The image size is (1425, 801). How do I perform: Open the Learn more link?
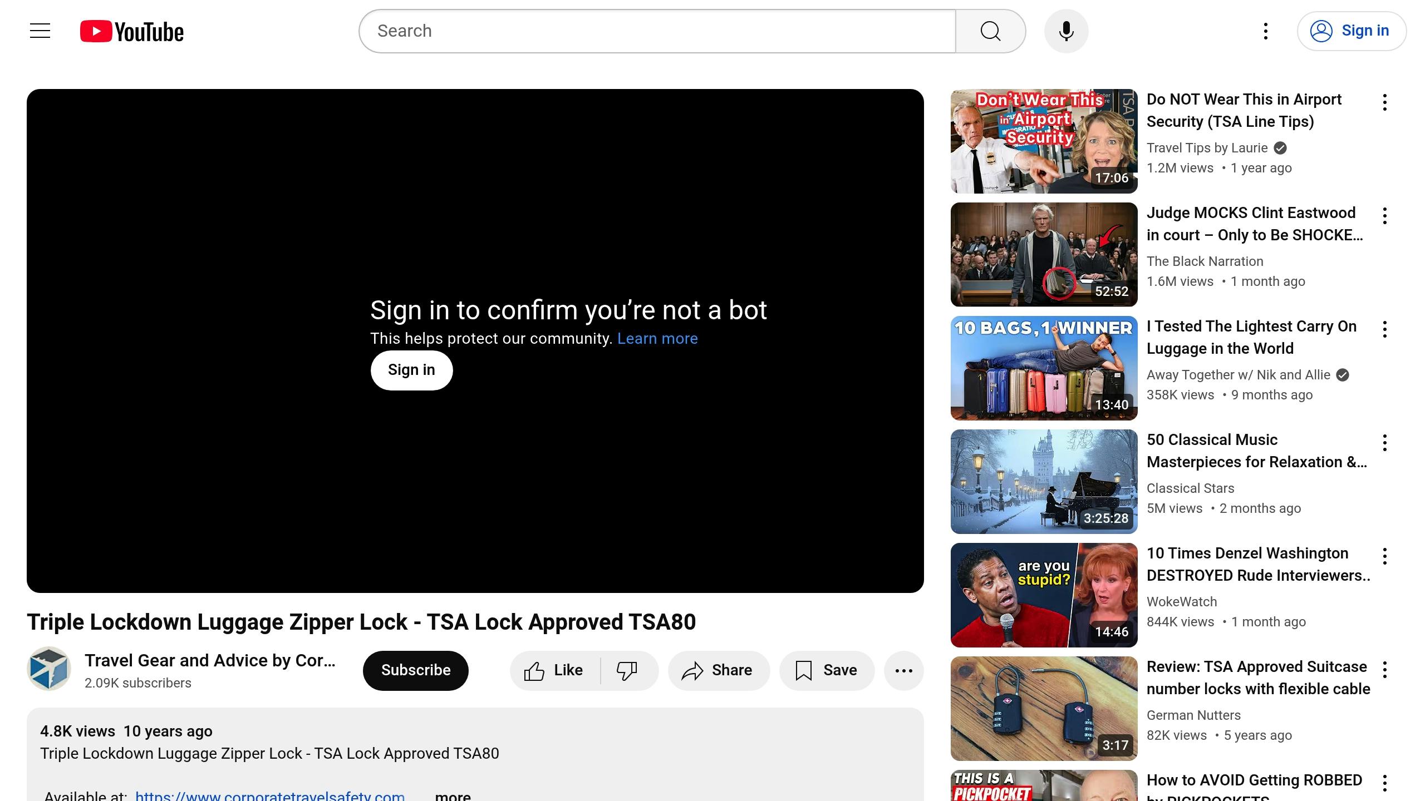tap(657, 338)
